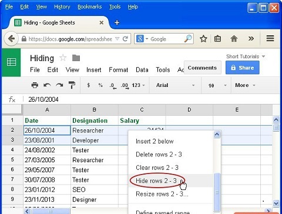Viewport: 282px width, 214px height.
Task: Open the Arial font dropdown
Action: click(x=175, y=85)
